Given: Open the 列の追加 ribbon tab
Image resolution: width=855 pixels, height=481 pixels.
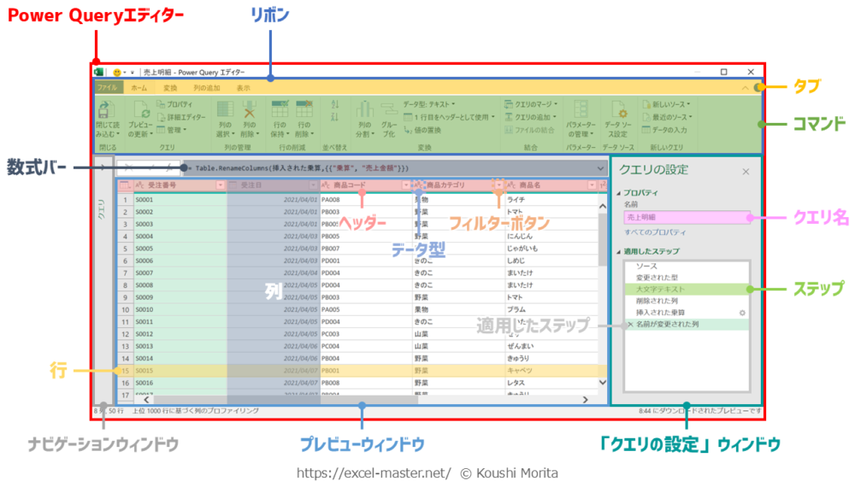Looking at the screenshot, I should (x=206, y=87).
